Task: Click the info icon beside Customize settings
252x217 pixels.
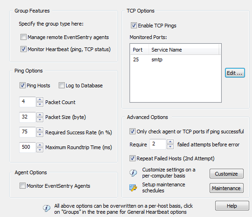Action: point(133,173)
